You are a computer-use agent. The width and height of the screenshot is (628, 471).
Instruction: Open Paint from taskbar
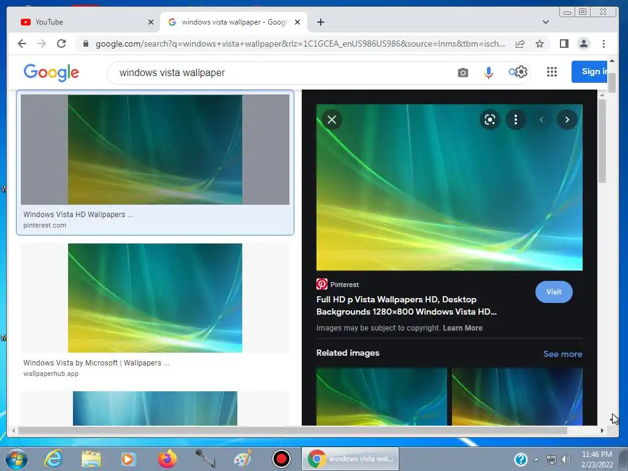coord(243,459)
